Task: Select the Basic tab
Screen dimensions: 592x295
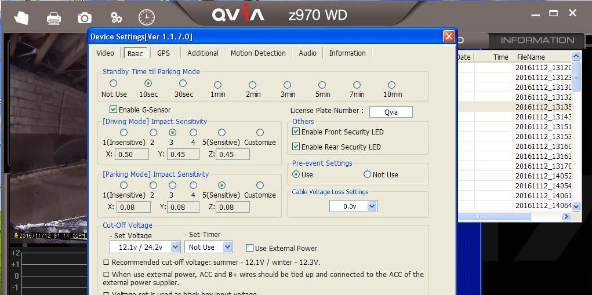Action: click(135, 53)
